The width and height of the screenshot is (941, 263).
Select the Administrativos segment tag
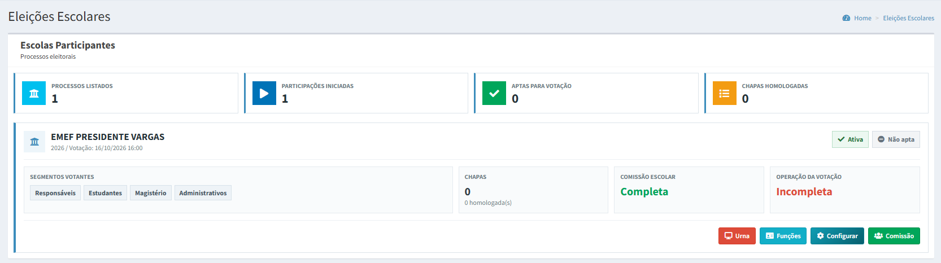pos(203,193)
